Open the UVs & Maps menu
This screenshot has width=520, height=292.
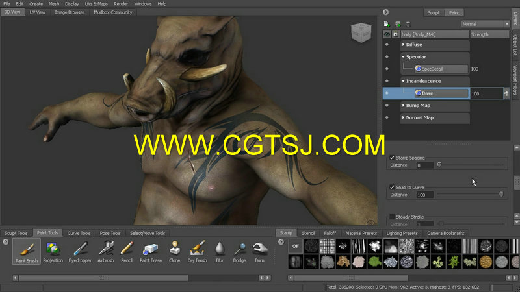click(96, 4)
